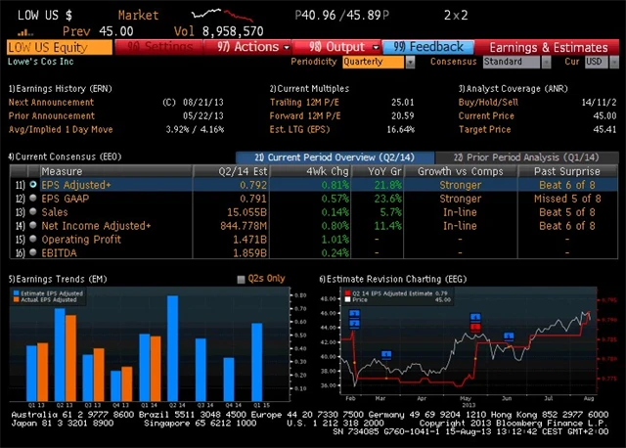
Task: Click red Q2 14 EPS Estimate legend swatch
Action: [347, 293]
